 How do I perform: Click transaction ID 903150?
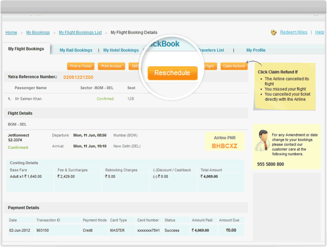coord(43,231)
